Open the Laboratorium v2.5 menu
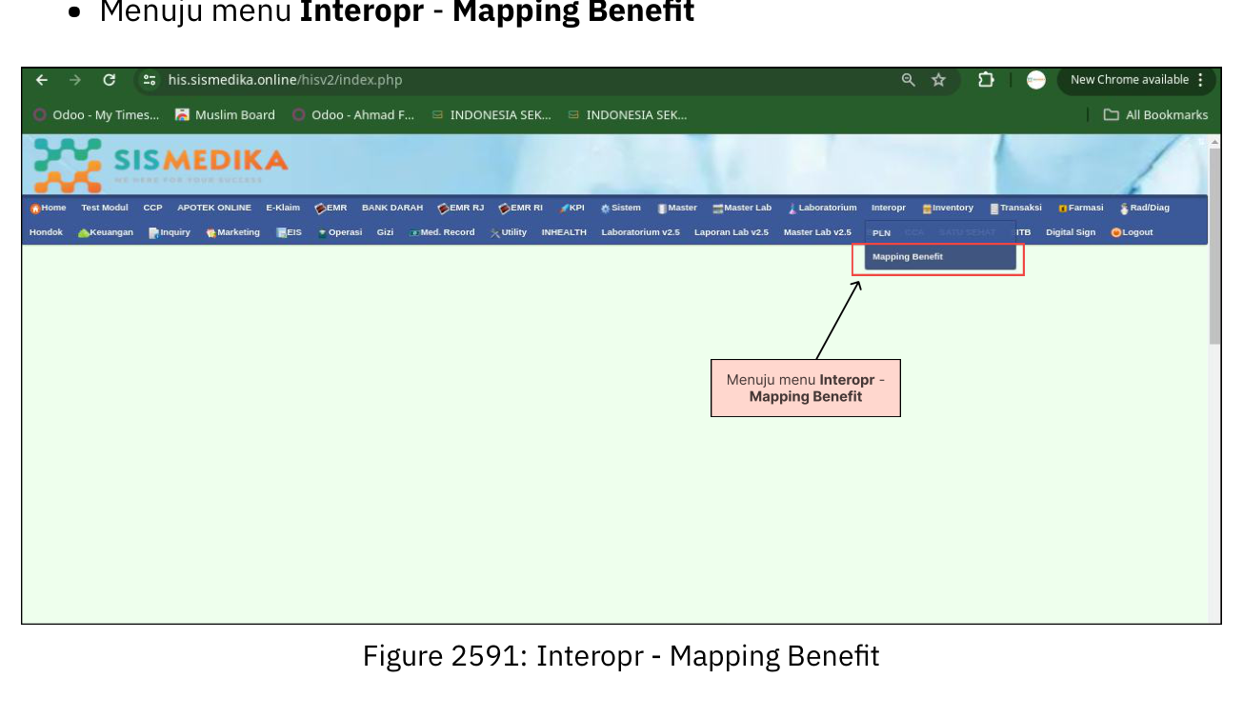This screenshot has width=1243, height=718. [640, 232]
